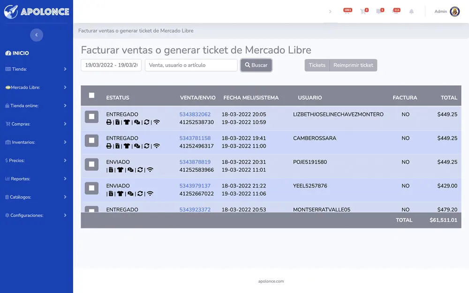This screenshot has width=469, height=293.
Task: Open the Compras: sidebar label
Action: click(x=21, y=124)
